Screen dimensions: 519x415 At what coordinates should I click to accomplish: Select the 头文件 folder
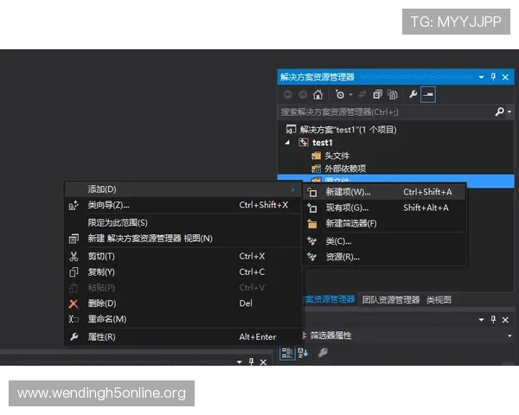pyautogui.click(x=336, y=156)
